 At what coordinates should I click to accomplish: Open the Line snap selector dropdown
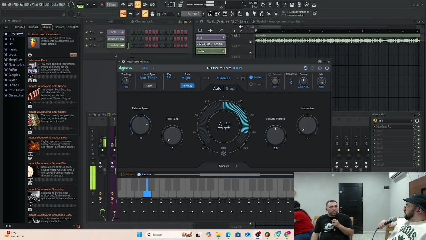click(168, 14)
